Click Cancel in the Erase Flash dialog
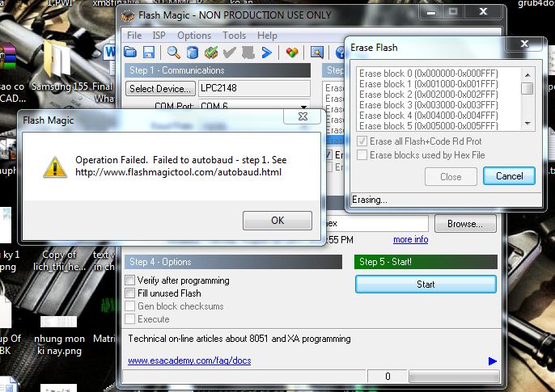This screenshot has width=555, height=392. (509, 176)
